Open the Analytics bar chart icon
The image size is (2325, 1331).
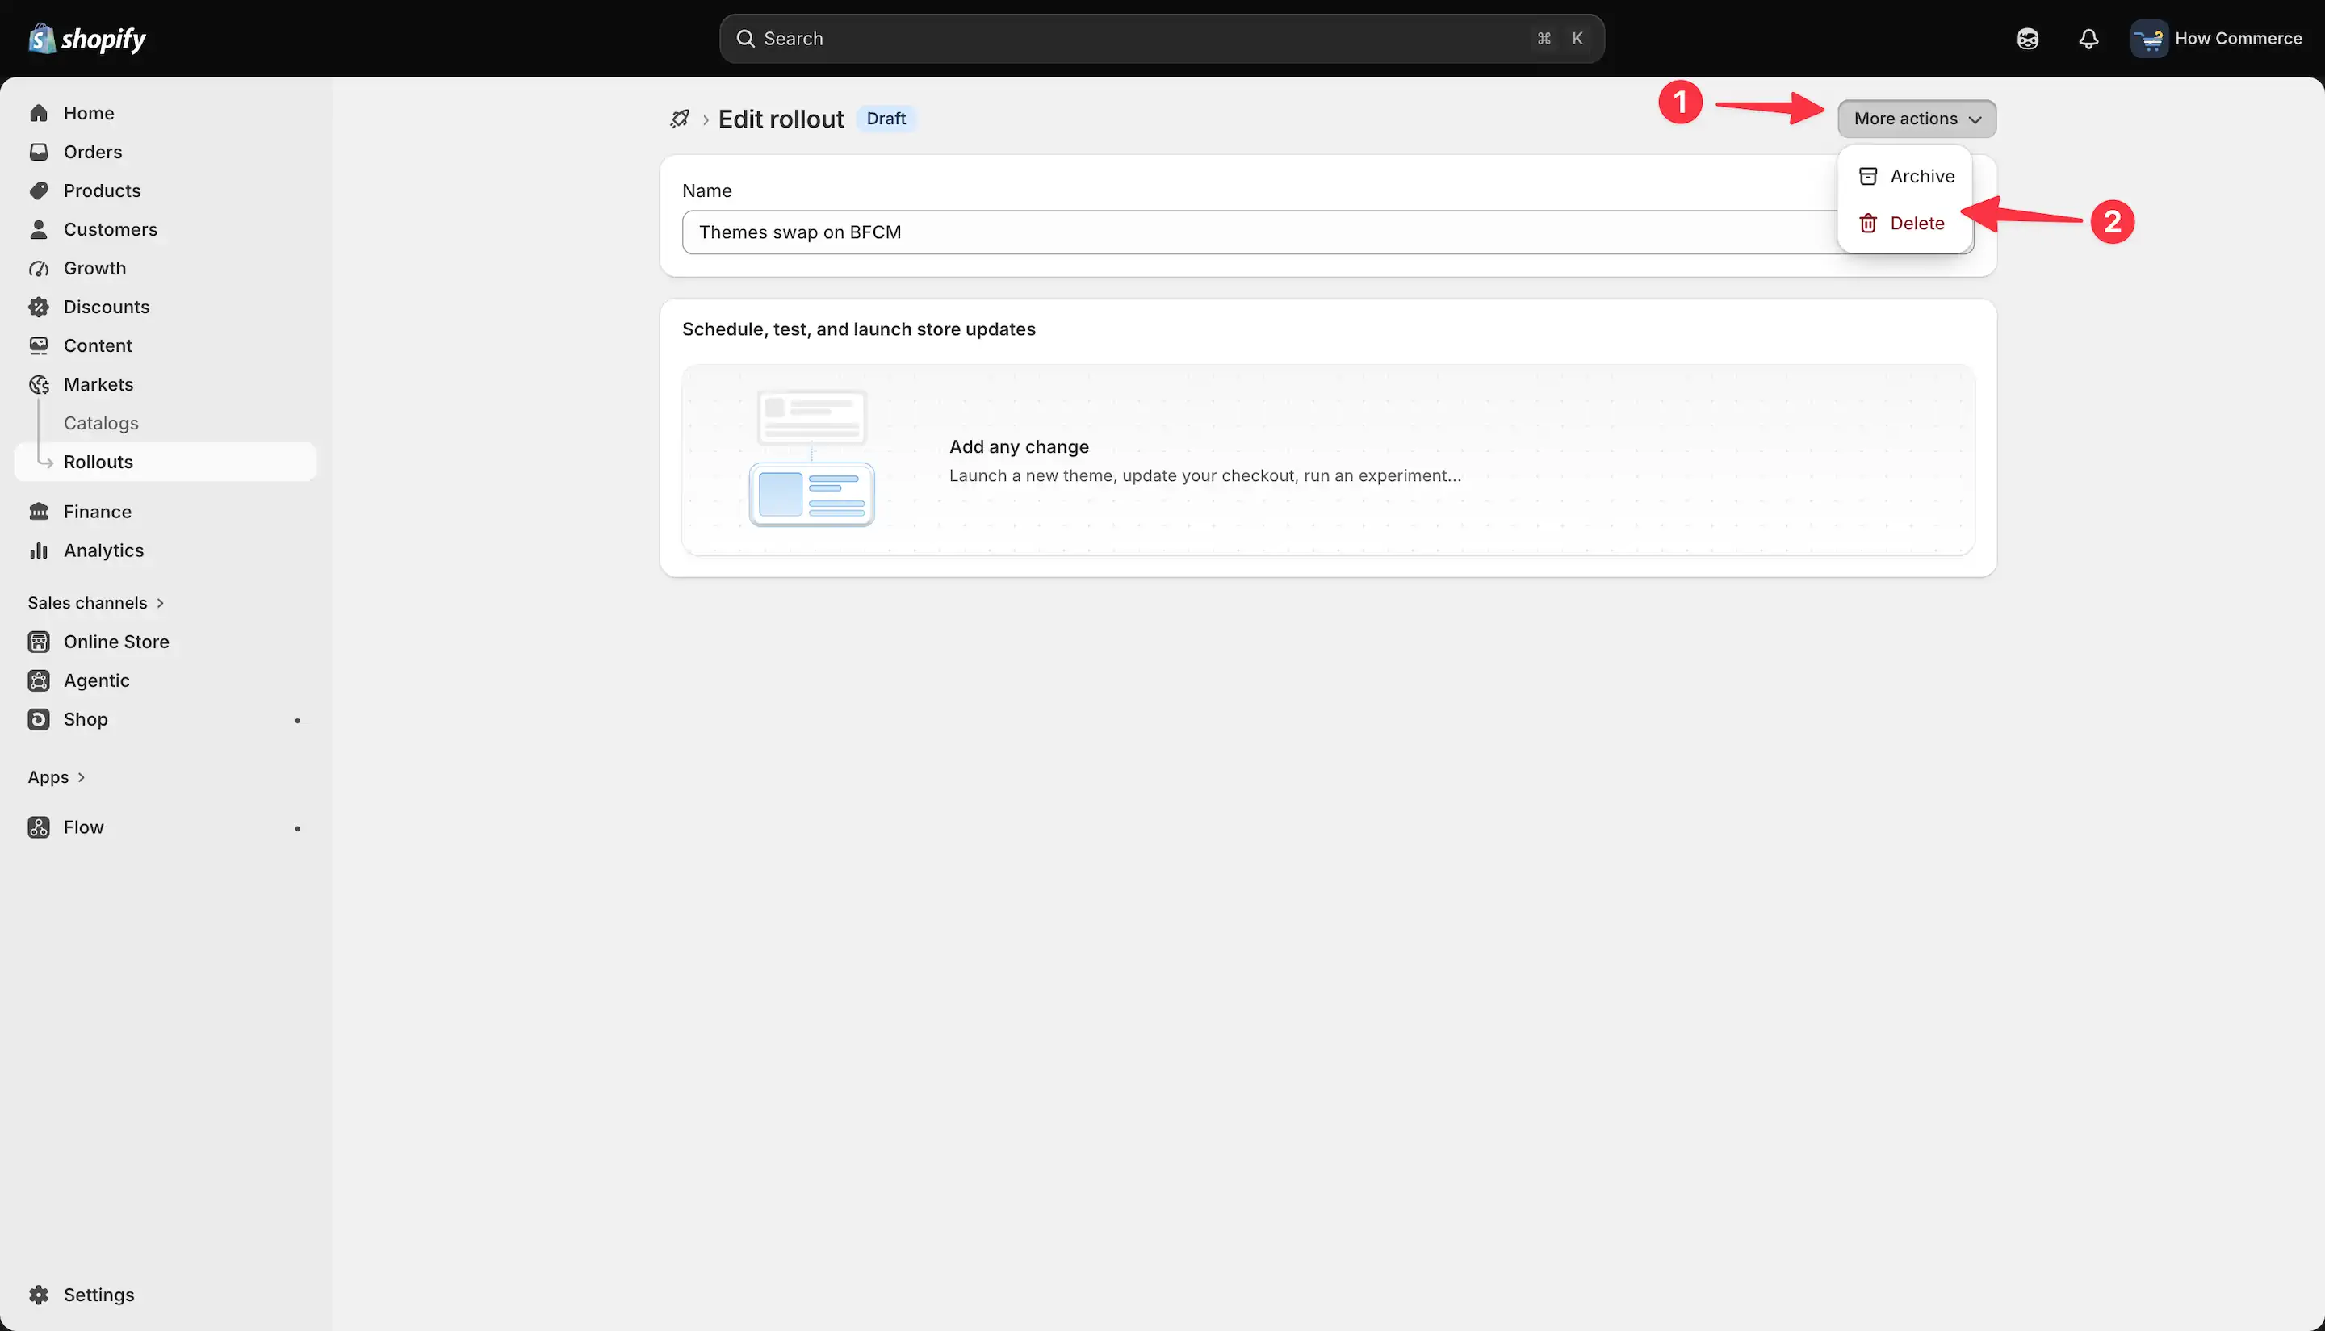point(39,550)
